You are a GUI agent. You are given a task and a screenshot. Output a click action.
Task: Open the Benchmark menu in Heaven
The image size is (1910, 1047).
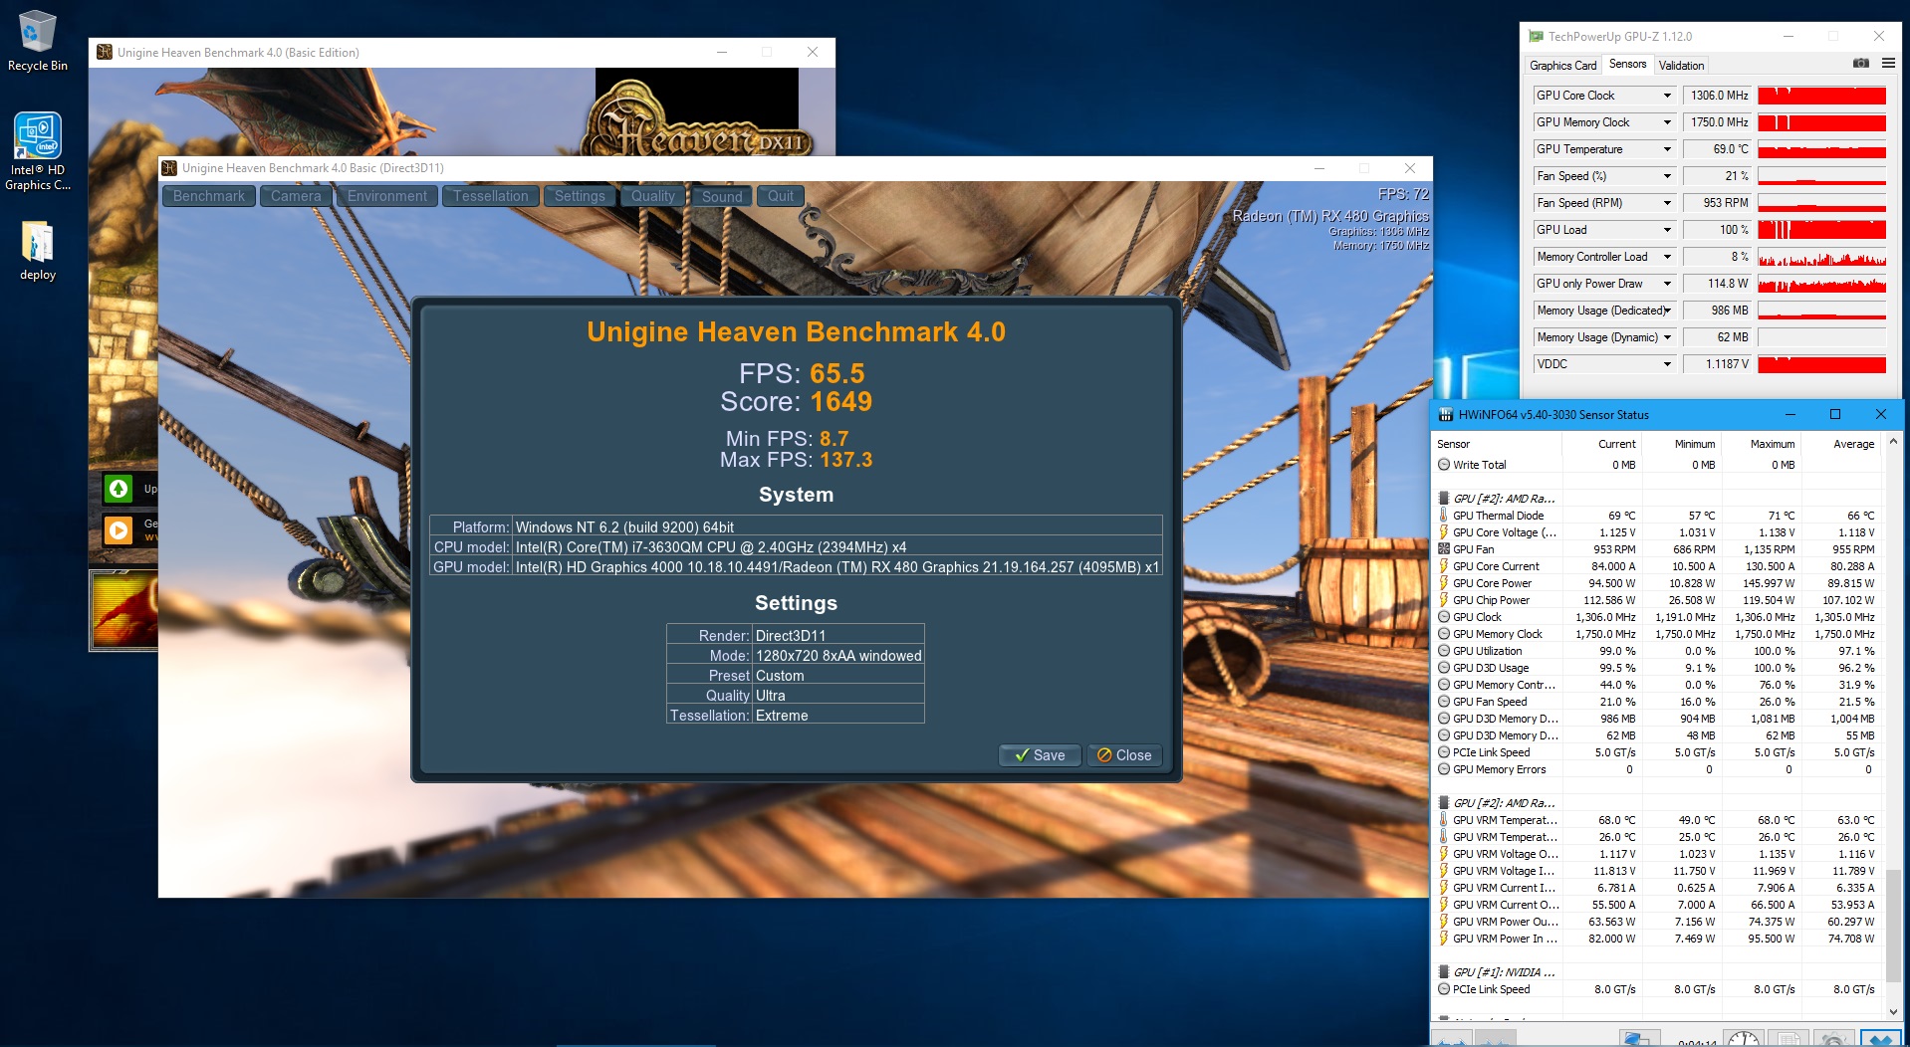tap(208, 196)
